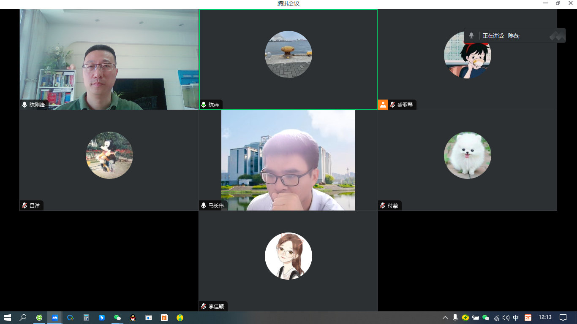Image resolution: width=577 pixels, height=324 pixels.
Task: Restore down the Tencent Meeting window
Action: (558, 3)
